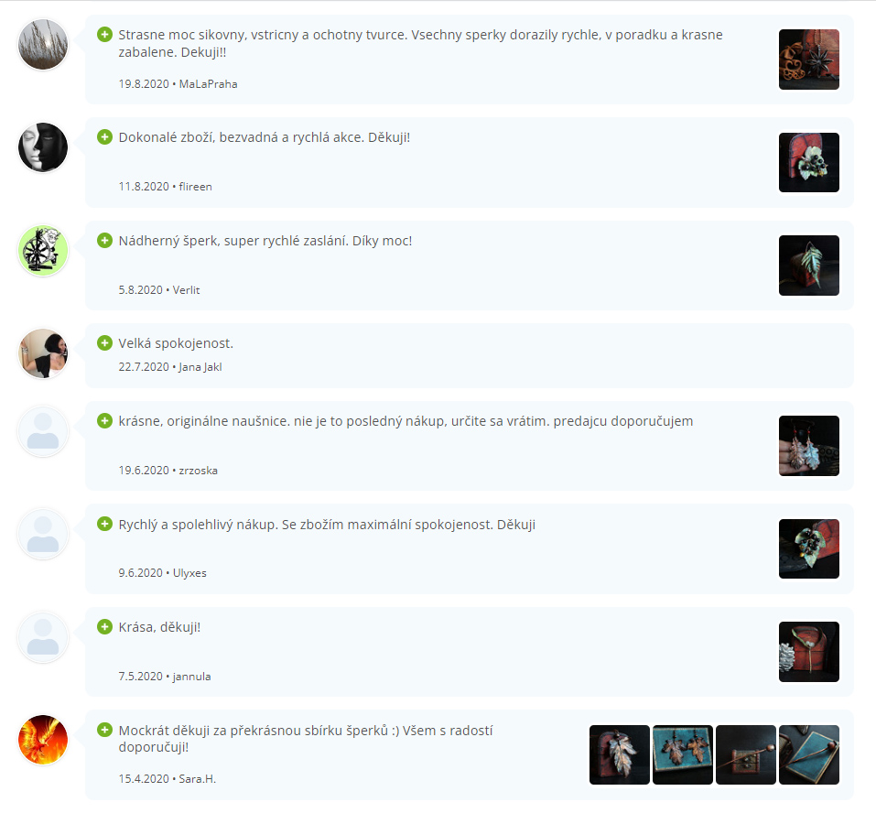View the leaf earrings thumbnail in zrzoska's review
Image resolution: width=876 pixels, height=813 pixels.
pos(809,446)
